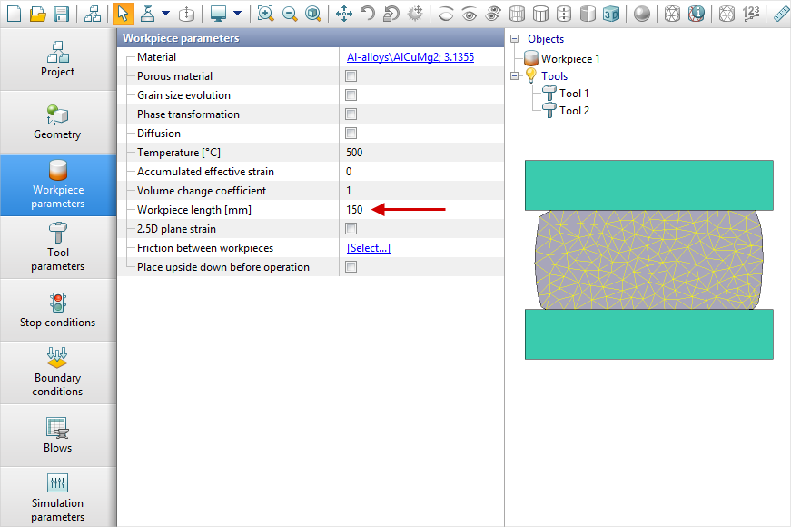Check Place upside down before operation
The width and height of the screenshot is (791, 527).
[x=351, y=265]
